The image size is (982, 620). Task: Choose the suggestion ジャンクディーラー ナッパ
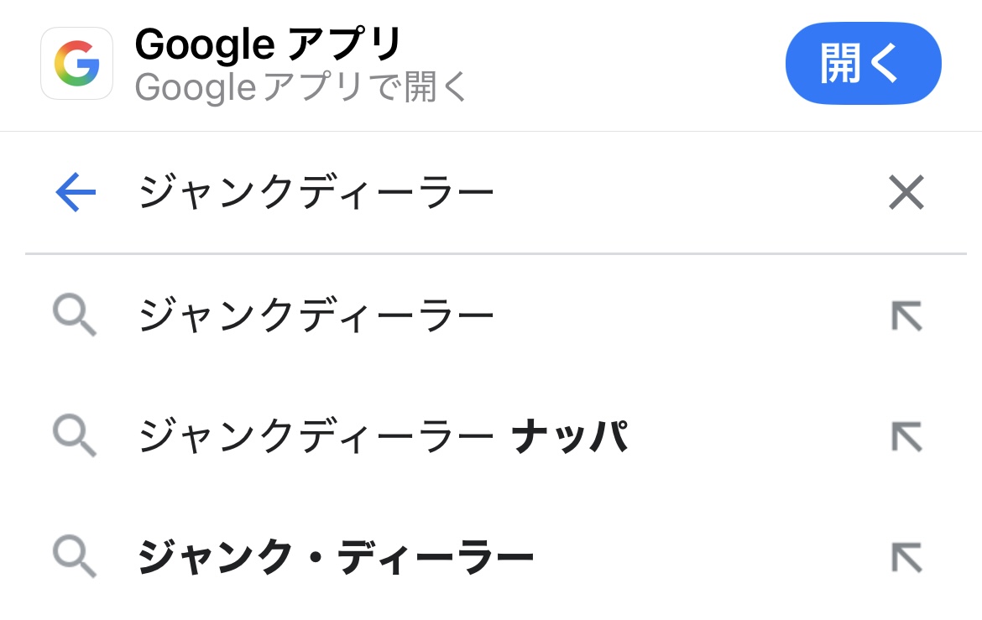(384, 435)
